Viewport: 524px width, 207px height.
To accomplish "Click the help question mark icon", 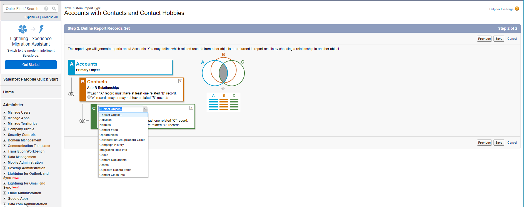I will [517, 9].
